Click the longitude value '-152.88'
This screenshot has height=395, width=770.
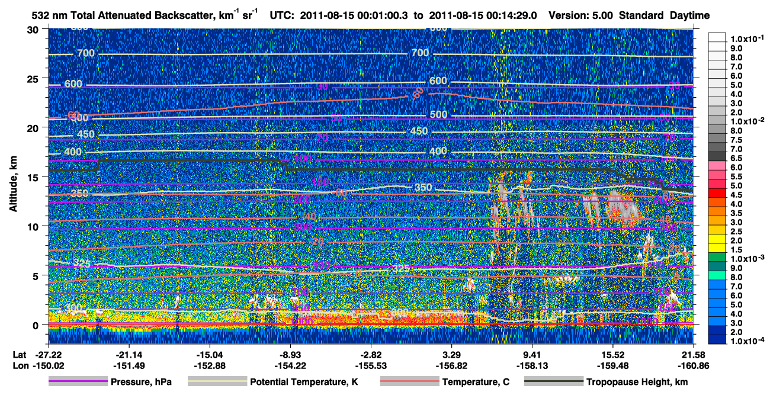point(209,365)
